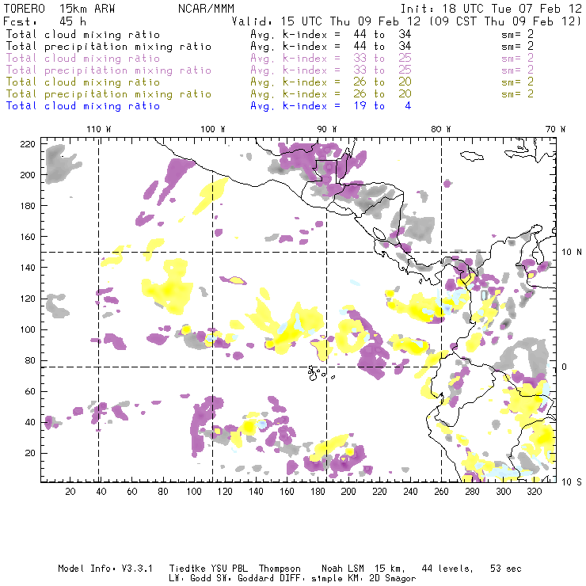This screenshot has height=586, width=586.
Task: Select the blue "Avg. k-index = 19 to 4" text
Action: 331,106
